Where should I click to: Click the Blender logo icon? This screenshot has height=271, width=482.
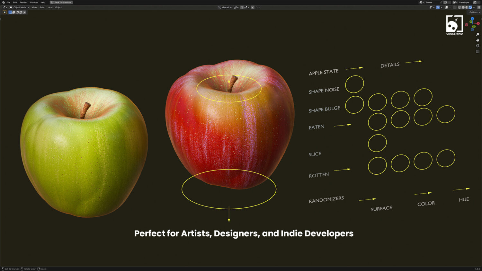click(3, 2)
